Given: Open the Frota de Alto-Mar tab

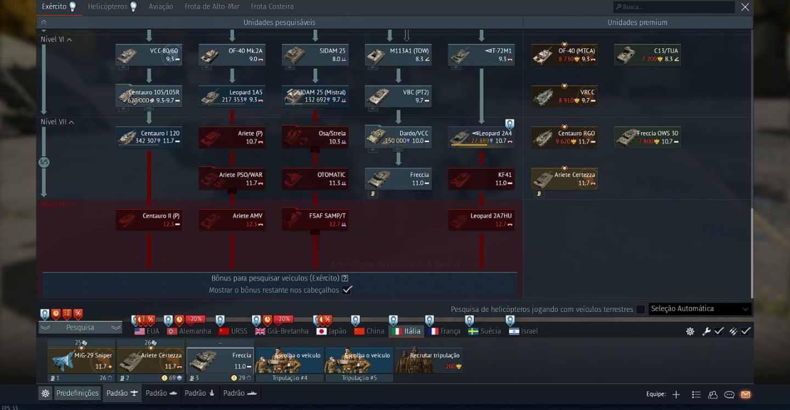Looking at the screenshot, I should click(212, 7).
